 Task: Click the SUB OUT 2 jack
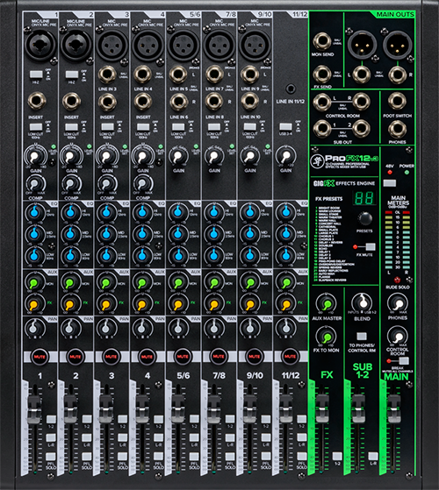(x=362, y=129)
